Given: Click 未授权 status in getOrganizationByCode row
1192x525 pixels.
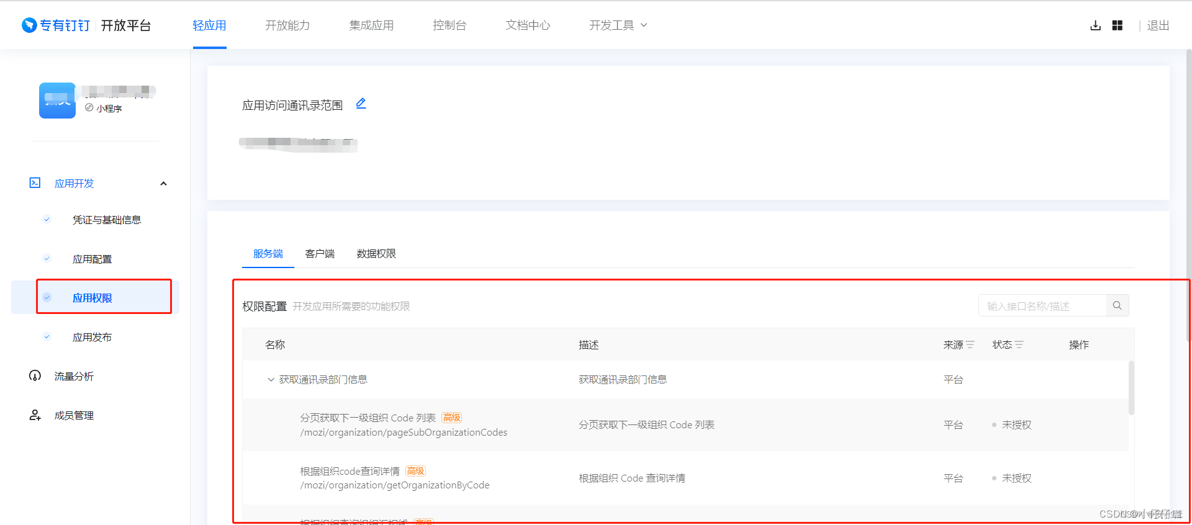Looking at the screenshot, I should (x=1016, y=478).
